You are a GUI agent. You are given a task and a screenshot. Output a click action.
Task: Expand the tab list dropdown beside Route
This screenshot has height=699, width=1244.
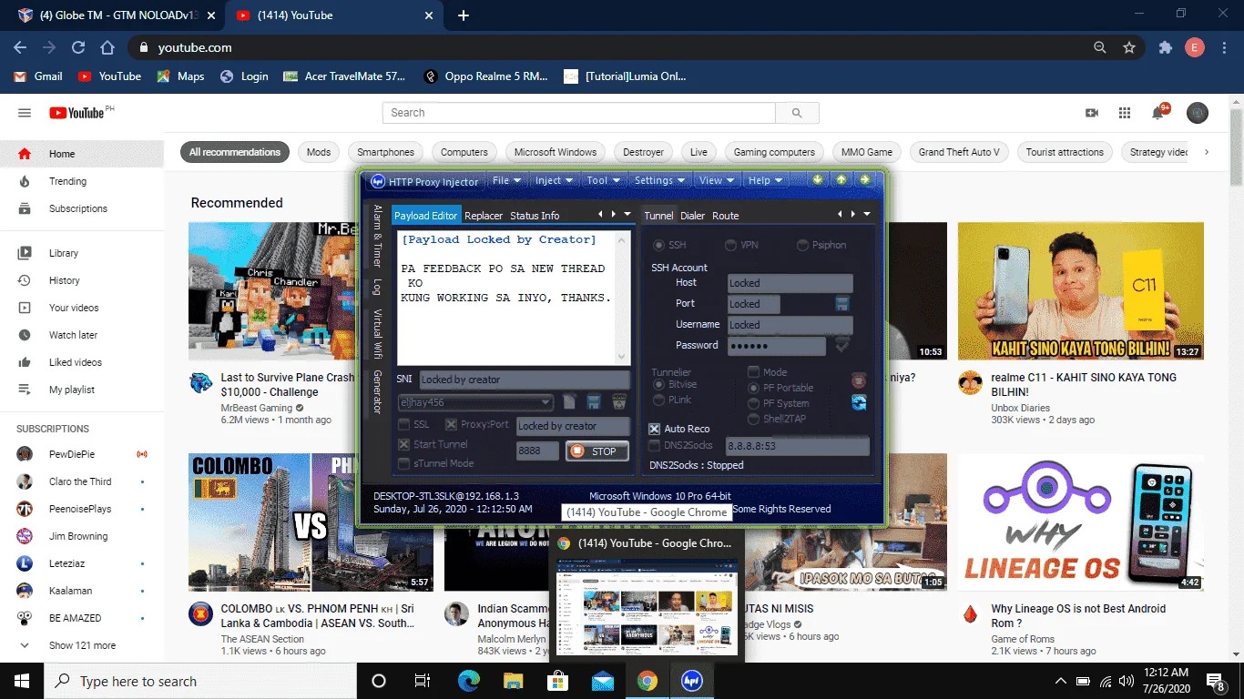867,215
